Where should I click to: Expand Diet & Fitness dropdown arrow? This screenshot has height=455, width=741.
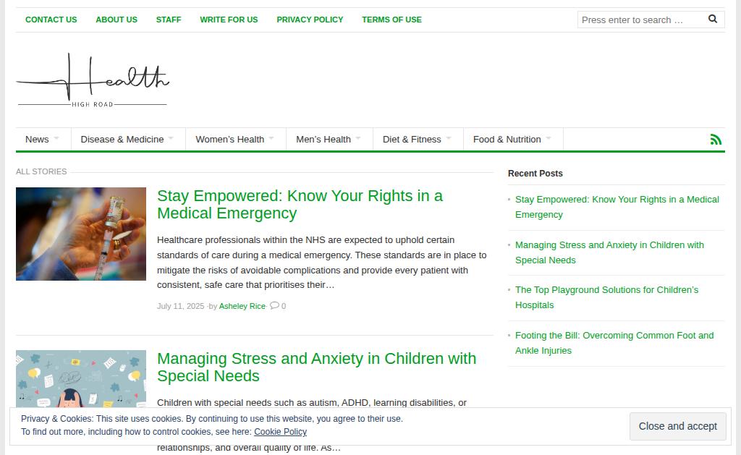click(449, 138)
